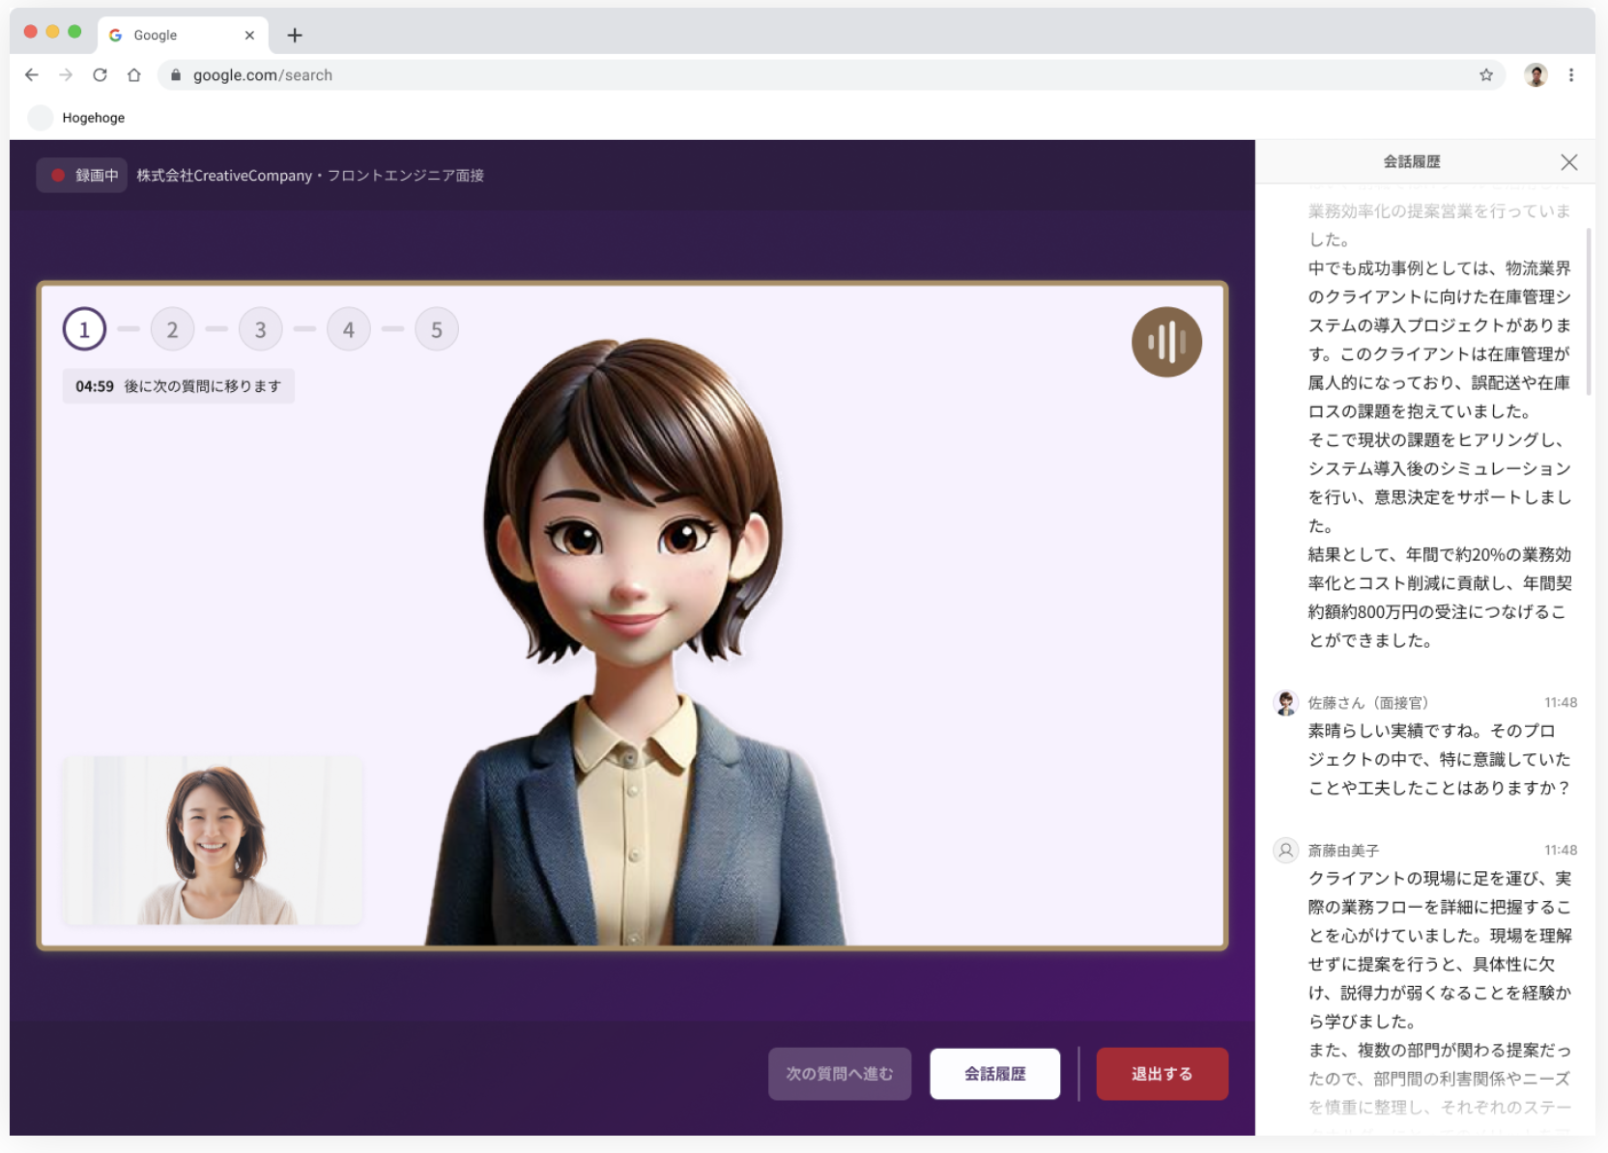This screenshot has height=1153, width=1608.
Task: Click the browser profile avatar
Action: [x=1536, y=74]
